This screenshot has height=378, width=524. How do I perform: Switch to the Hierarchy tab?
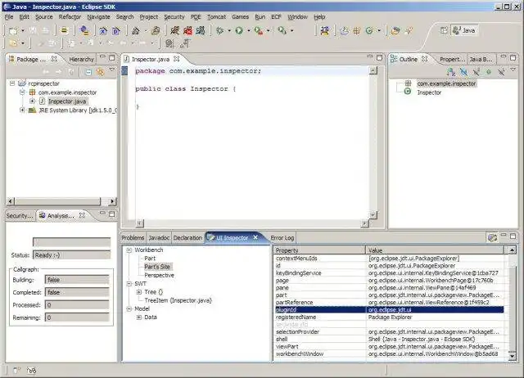[81, 59]
